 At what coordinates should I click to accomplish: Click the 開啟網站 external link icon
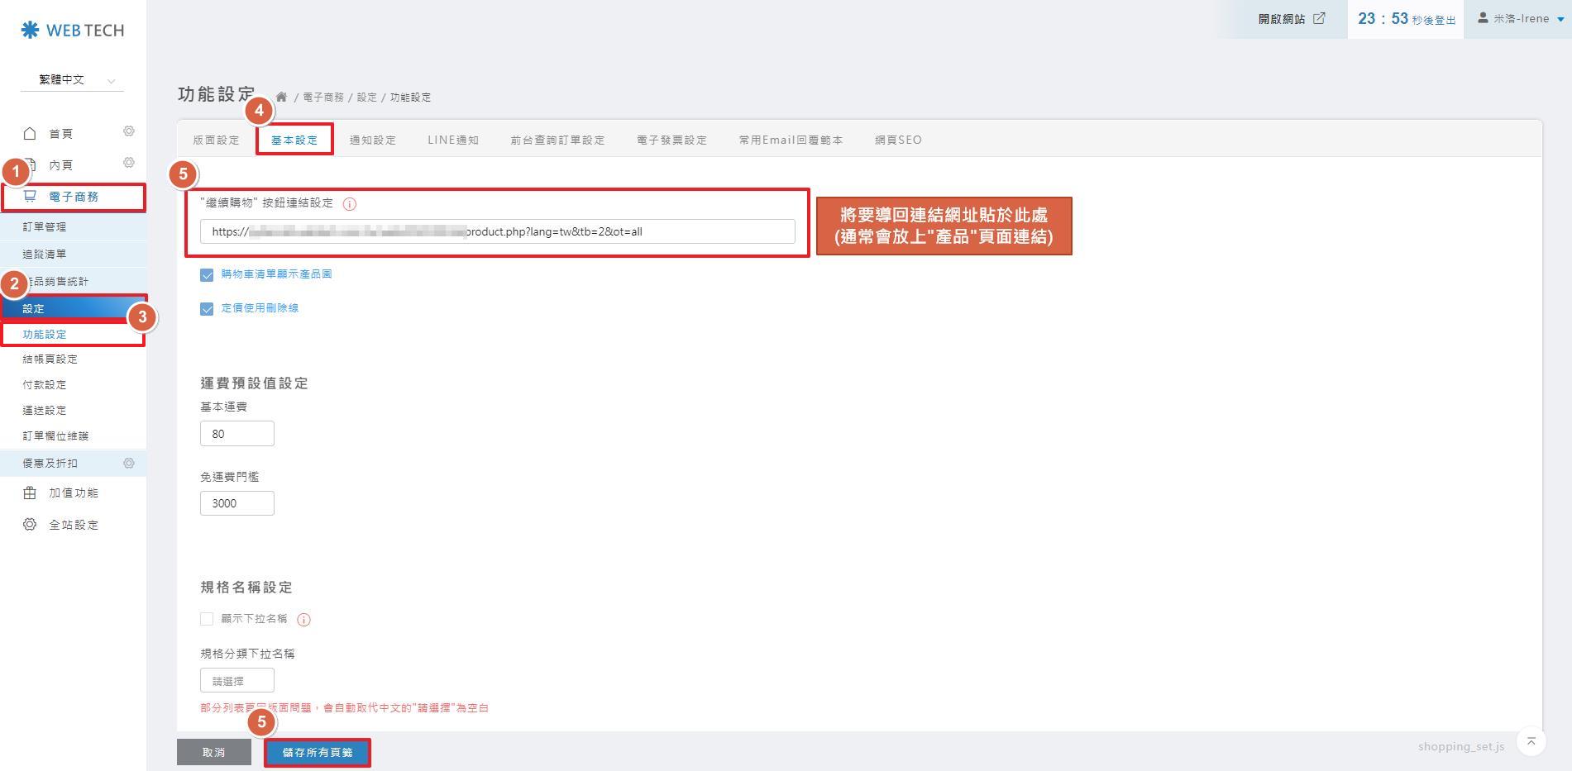pos(1319,18)
